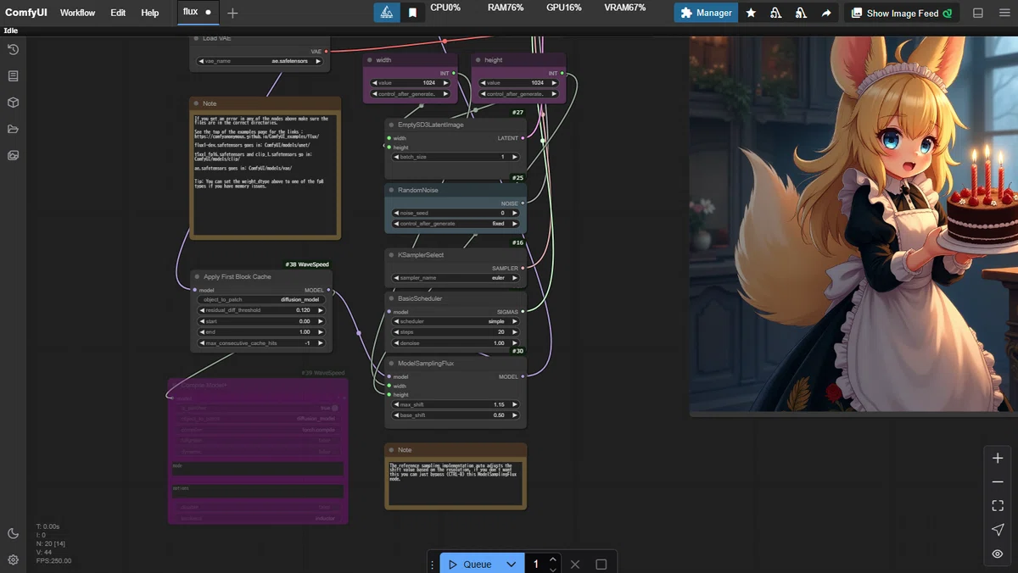
Task: Add a new workflow tab with plus
Action: click(x=232, y=13)
